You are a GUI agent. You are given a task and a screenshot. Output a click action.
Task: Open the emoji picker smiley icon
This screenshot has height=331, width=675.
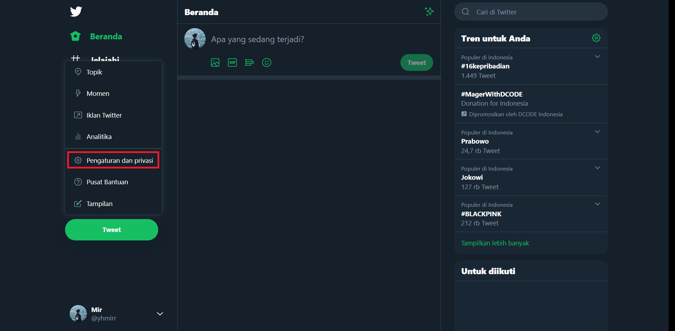pos(267,62)
